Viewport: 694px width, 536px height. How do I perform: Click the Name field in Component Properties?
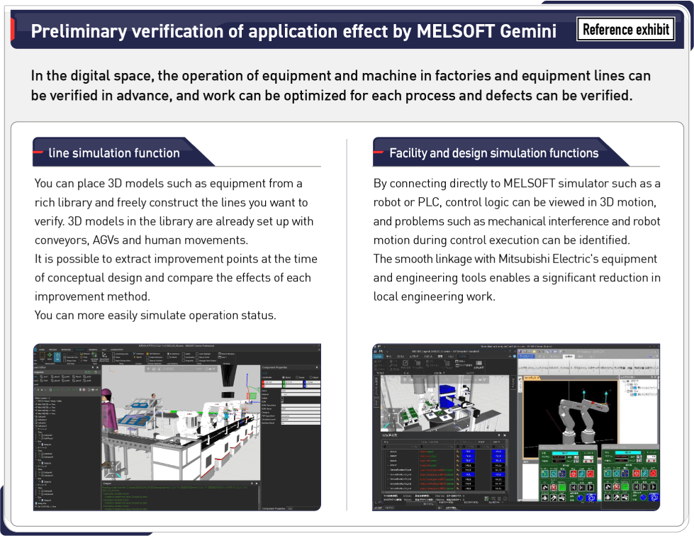click(301, 391)
